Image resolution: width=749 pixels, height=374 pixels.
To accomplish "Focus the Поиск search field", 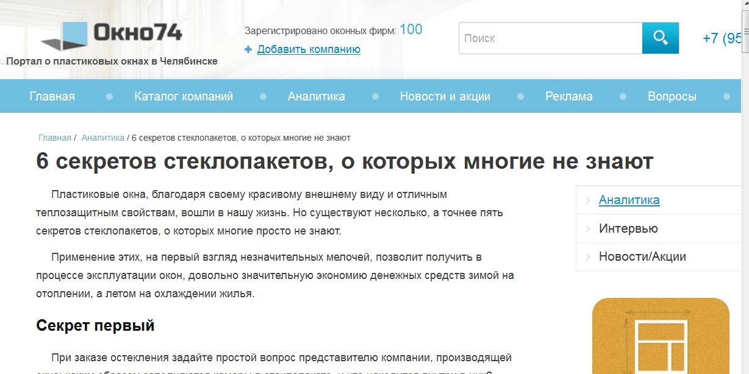I will click(x=550, y=38).
